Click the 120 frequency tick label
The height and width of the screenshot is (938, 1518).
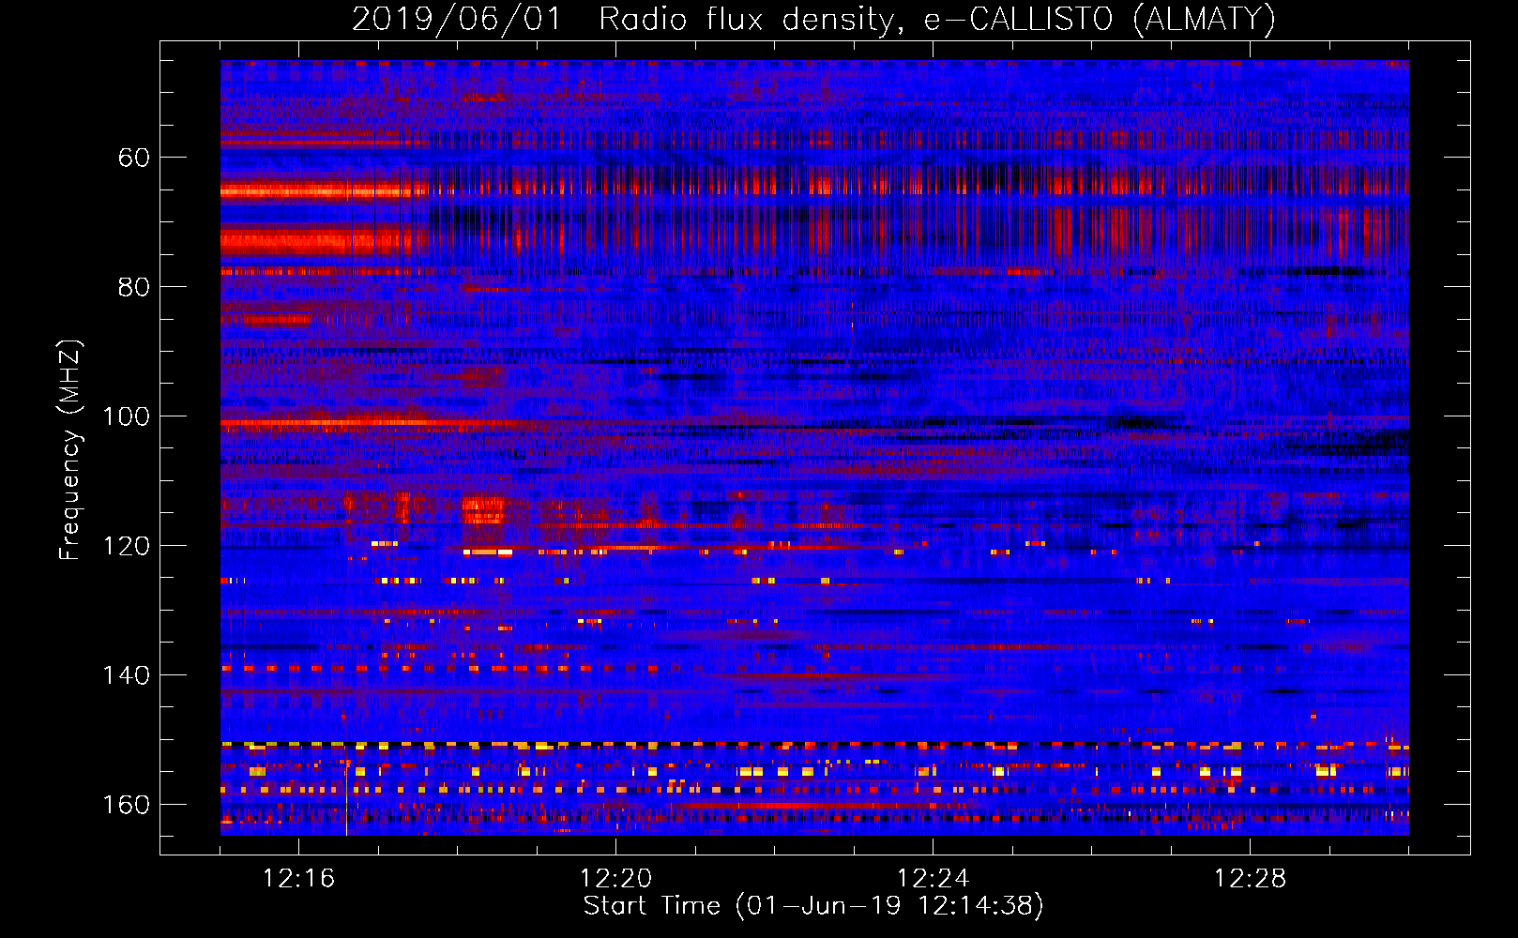[x=126, y=546]
